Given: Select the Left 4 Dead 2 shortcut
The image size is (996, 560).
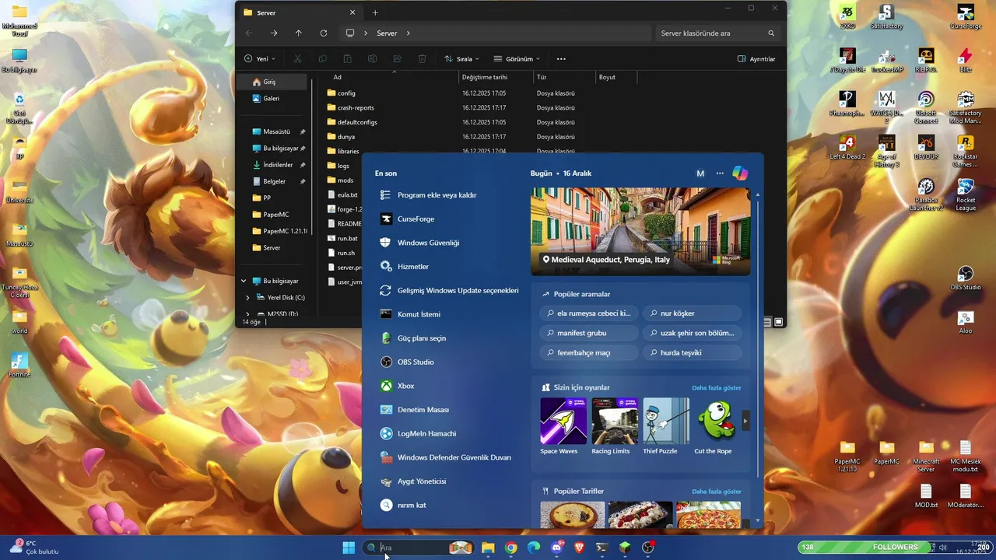Looking at the screenshot, I should (847, 147).
